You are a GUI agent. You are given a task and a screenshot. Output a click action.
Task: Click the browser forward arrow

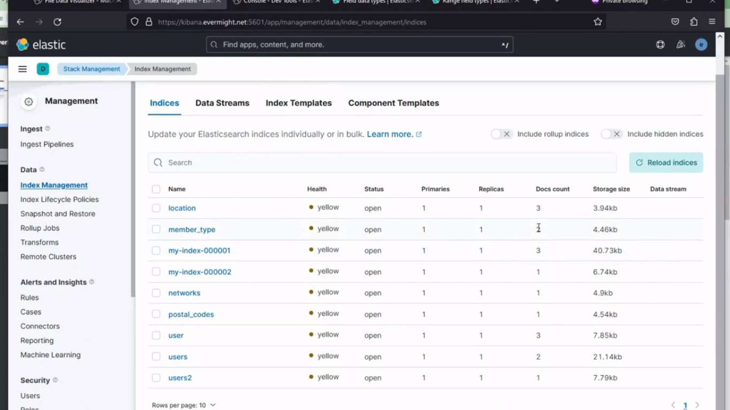38,22
